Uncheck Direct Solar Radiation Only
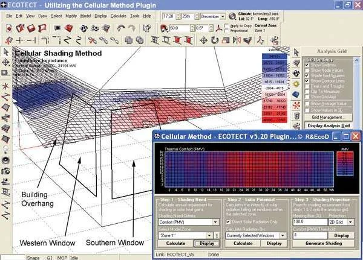 point(227,222)
